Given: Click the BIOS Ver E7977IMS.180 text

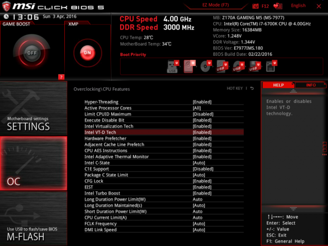Looking at the screenshot, I should click(x=238, y=48).
